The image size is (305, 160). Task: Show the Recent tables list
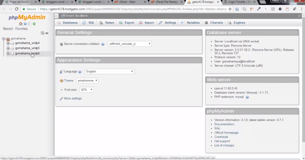tap(8, 29)
